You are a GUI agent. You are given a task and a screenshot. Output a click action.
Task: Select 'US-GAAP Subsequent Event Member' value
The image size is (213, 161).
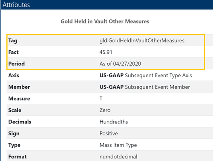click(x=145, y=87)
